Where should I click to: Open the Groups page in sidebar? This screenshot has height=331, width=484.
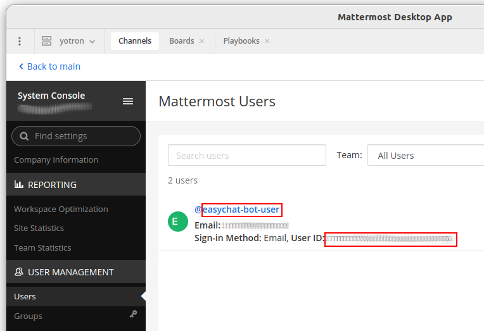pyautogui.click(x=28, y=316)
